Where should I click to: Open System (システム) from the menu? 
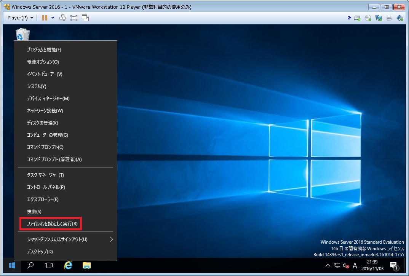65,86
